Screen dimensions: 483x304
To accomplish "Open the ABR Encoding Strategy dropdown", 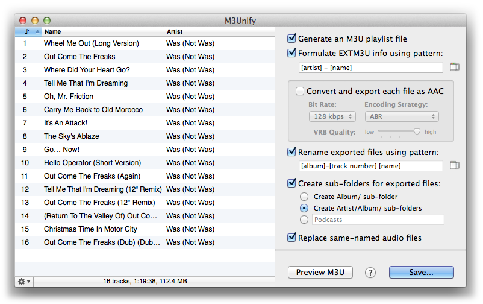I will [x=402, y=116].
